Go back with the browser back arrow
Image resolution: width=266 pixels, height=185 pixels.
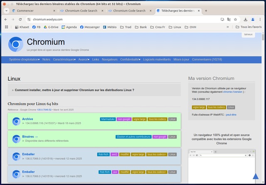click(x=6, y=20)
